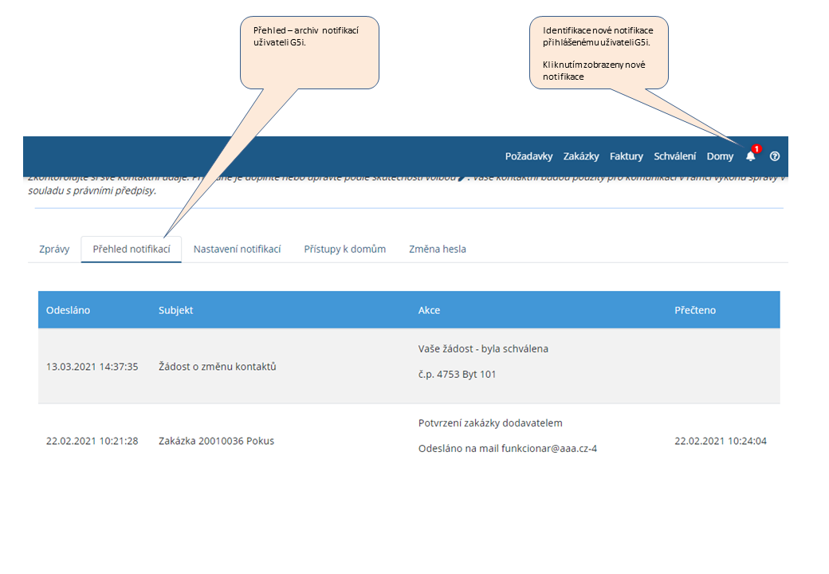
Task: Open the Požadavky menu item
Action: tap(528, 156)
